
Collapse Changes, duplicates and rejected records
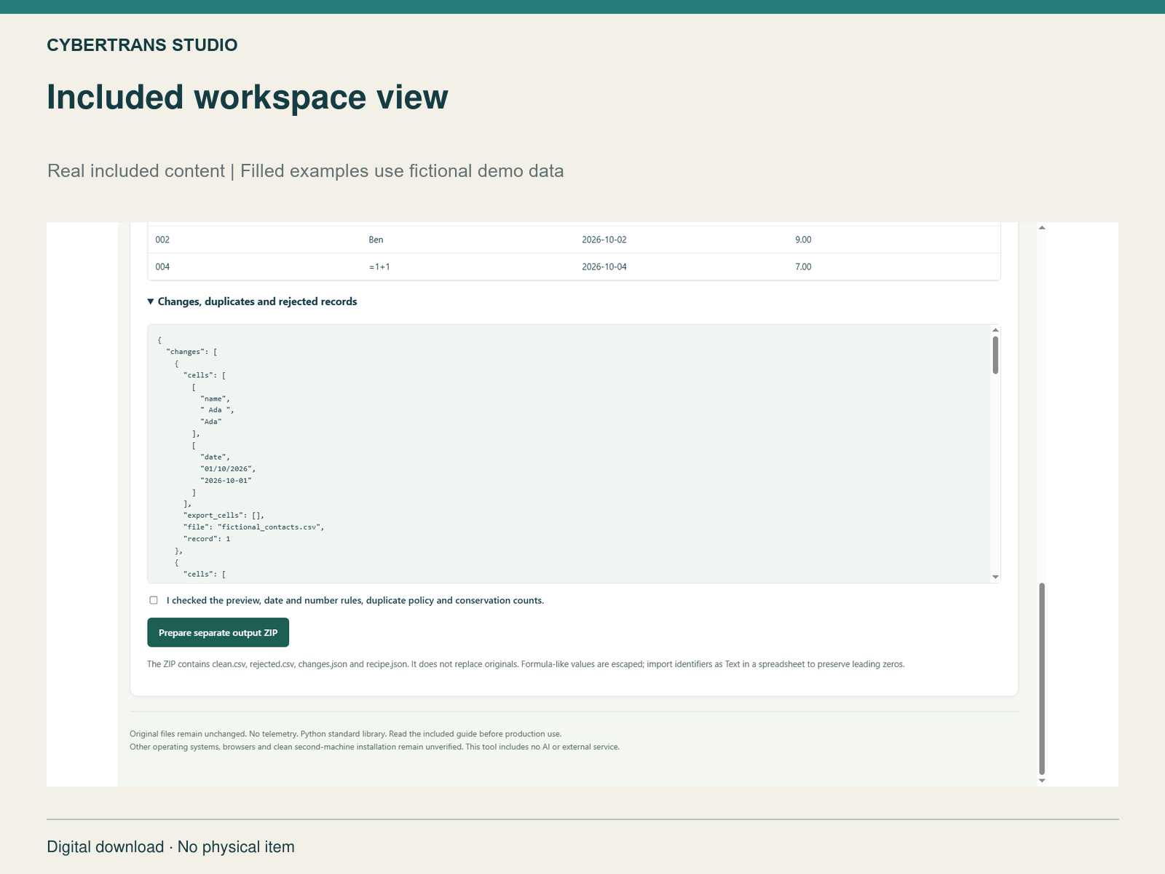point(252,302)
